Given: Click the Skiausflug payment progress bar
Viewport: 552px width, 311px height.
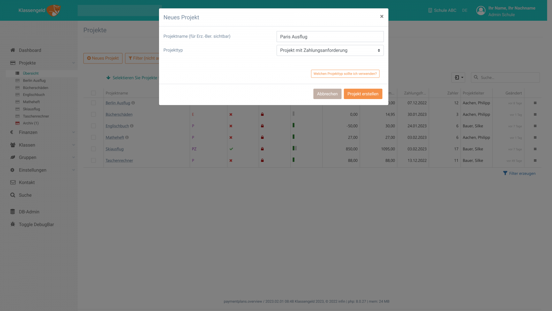Looking at the screenshot, I should pos(295,148).
